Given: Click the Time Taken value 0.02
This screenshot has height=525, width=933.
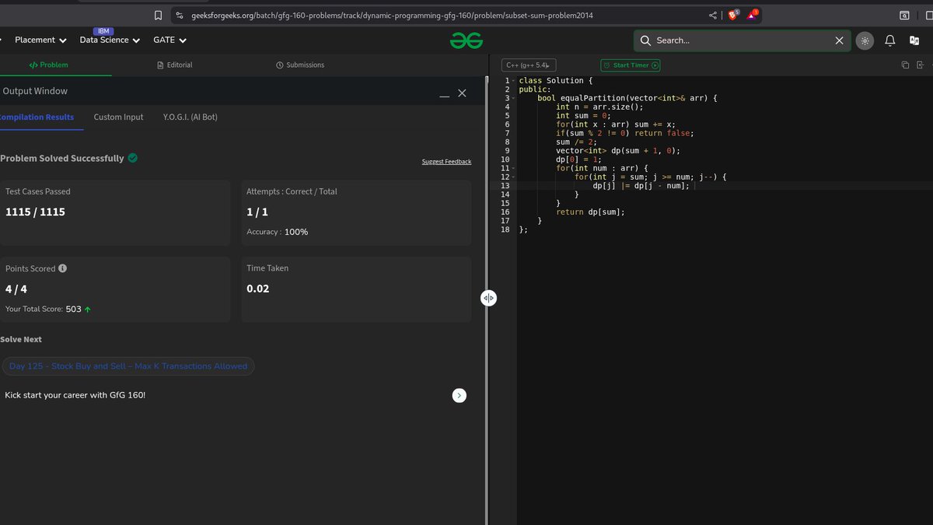Looking at the screenshot, I should click(x=258, y=289).
